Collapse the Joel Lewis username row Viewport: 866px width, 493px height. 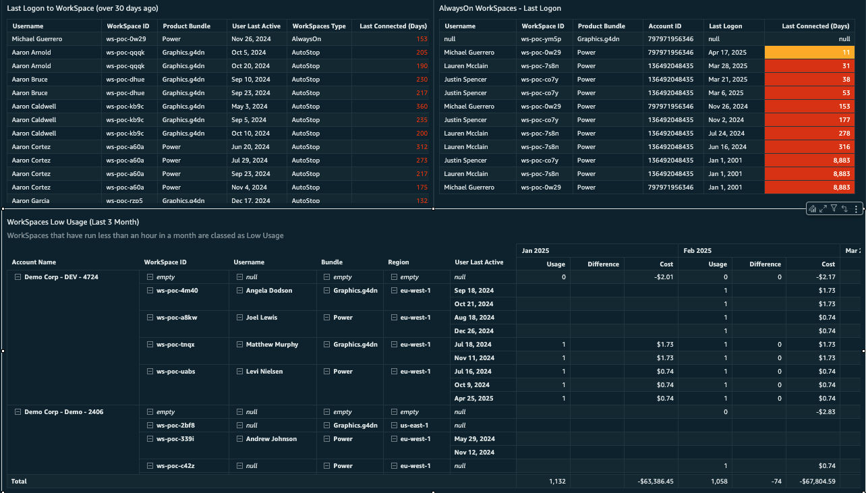239,318
